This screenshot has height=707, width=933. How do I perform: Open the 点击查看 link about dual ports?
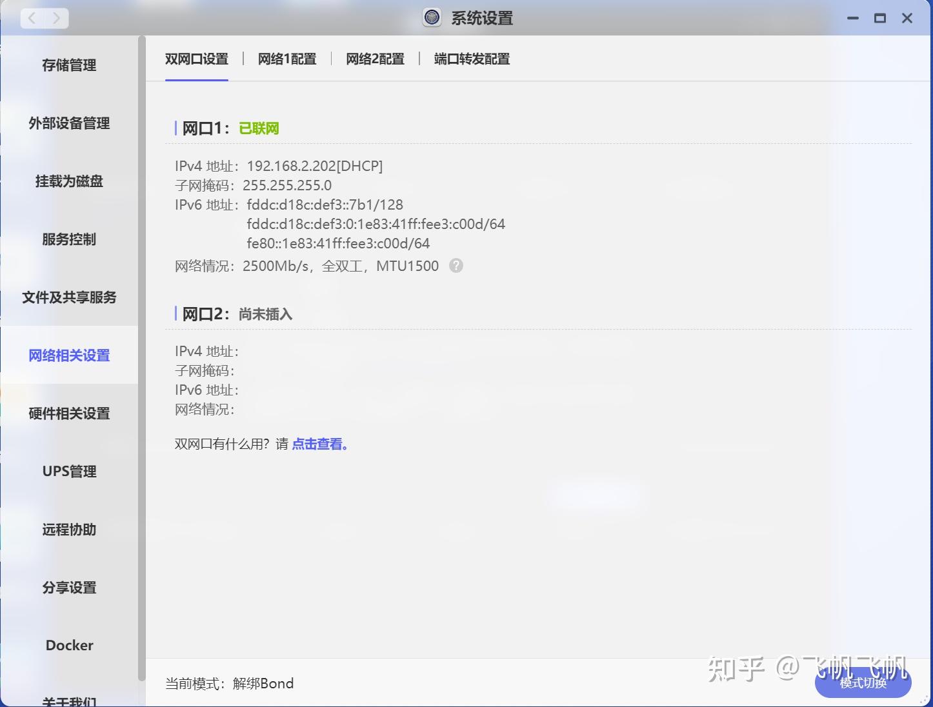pos(317,444)
